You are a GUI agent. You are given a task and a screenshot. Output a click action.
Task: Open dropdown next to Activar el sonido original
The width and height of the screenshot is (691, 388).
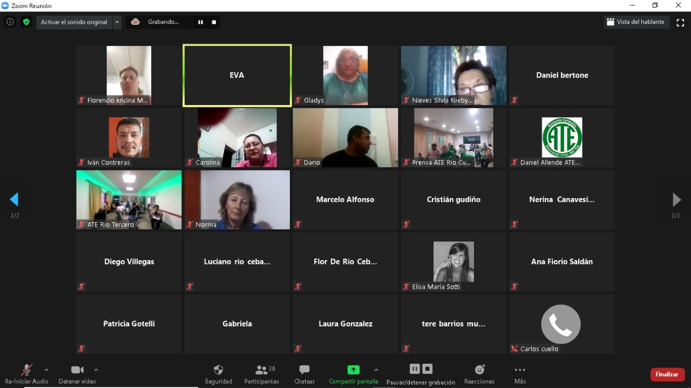pyautogui.click(x=117, y=22)
